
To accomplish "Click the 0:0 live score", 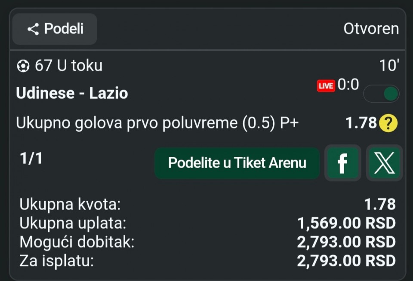I will click(x=348, y=85).
